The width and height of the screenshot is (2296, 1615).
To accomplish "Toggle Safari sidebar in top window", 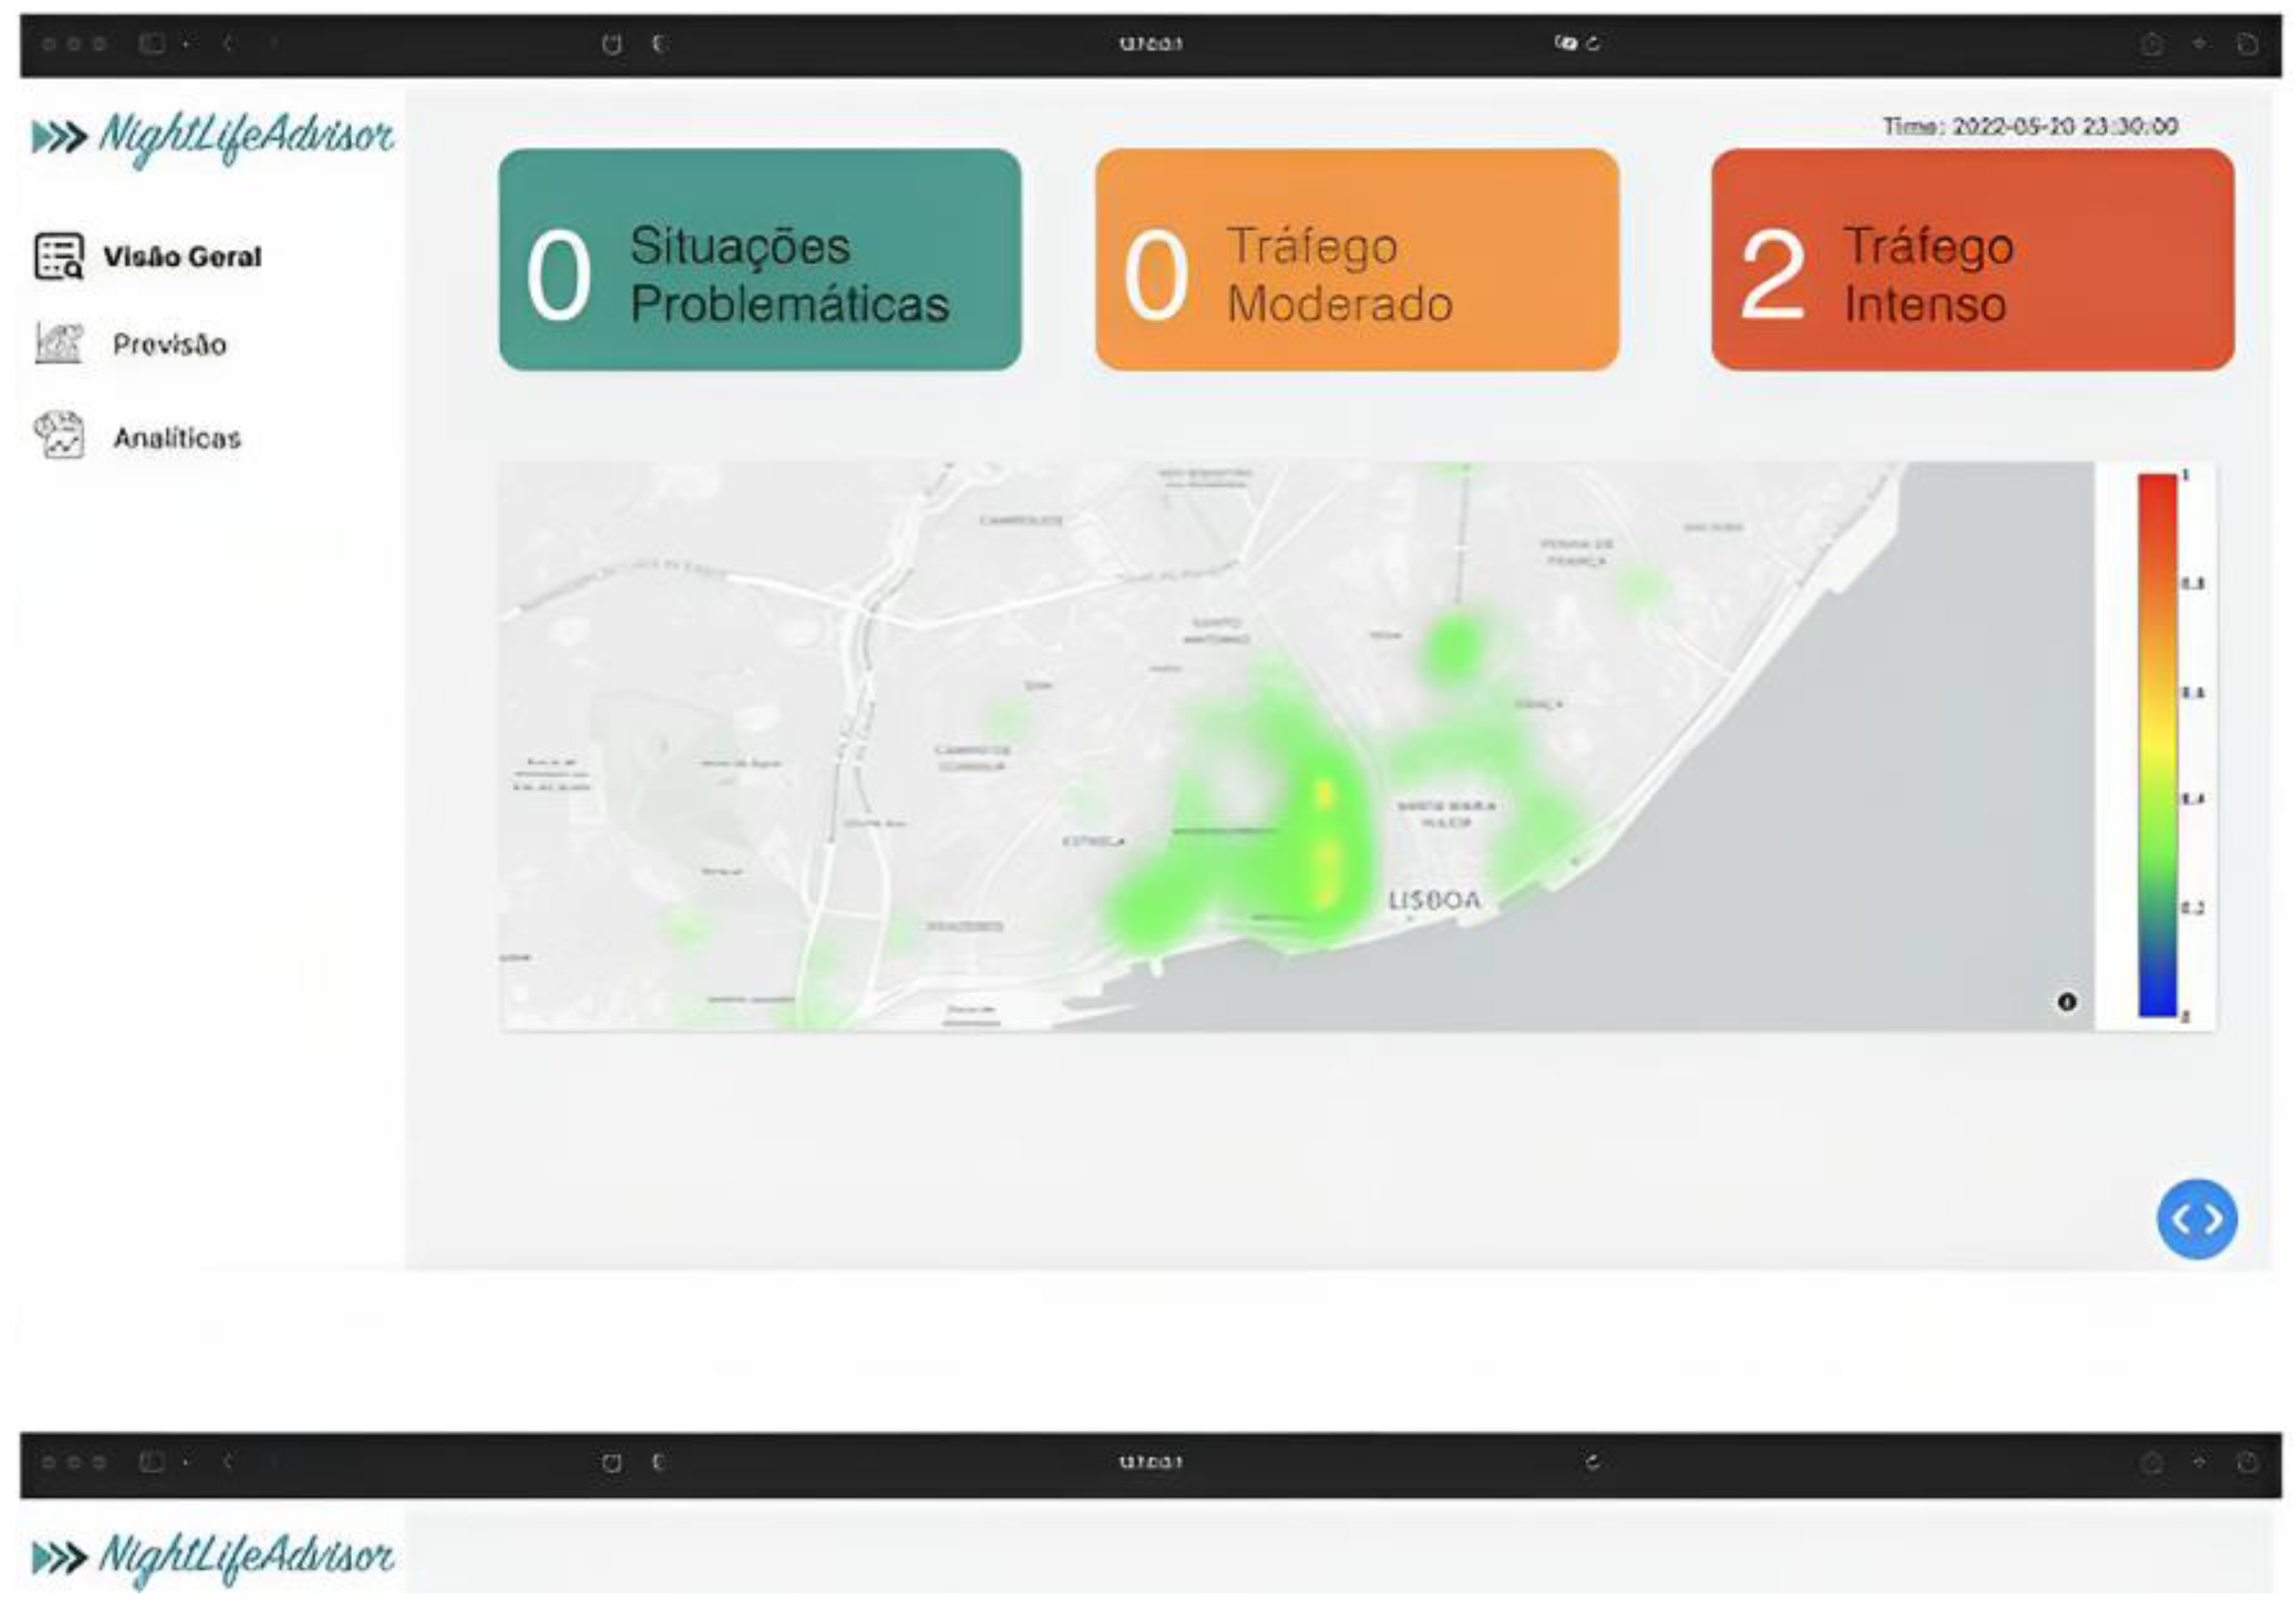I will pyautogui.click(x=151, y=44).
